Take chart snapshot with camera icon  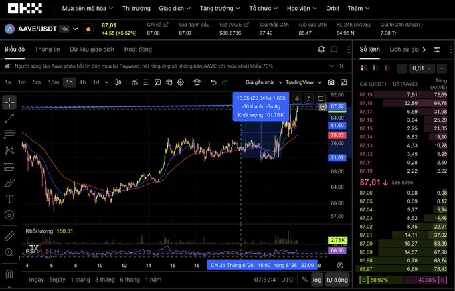(331, 82)
